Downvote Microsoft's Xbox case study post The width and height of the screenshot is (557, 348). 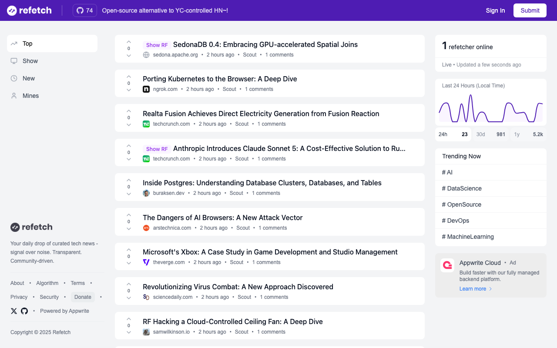pyautogui.click(x=129, y=263)
